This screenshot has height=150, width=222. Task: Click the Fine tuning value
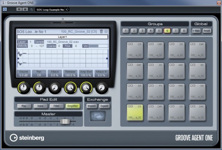tap(76, 46)
